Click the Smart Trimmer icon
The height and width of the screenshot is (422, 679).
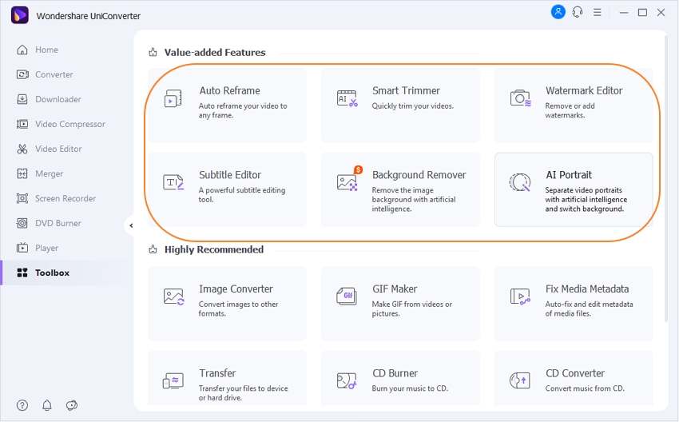347,98
